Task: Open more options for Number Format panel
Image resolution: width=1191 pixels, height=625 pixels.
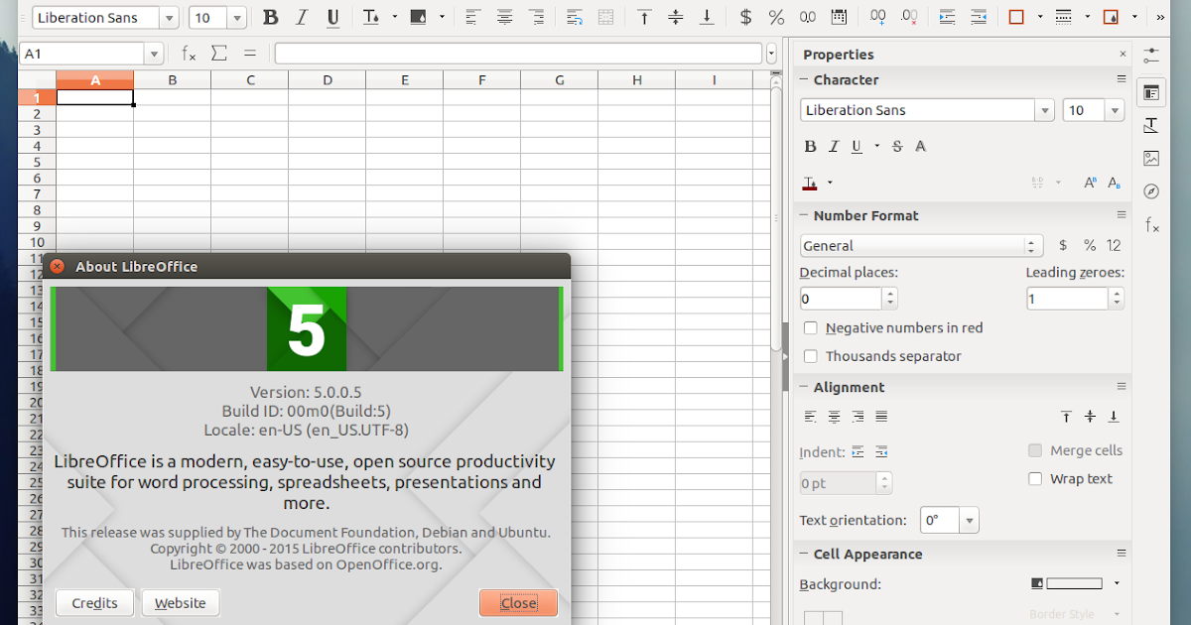Action: pyautogui.click(x=1122, y=215)
